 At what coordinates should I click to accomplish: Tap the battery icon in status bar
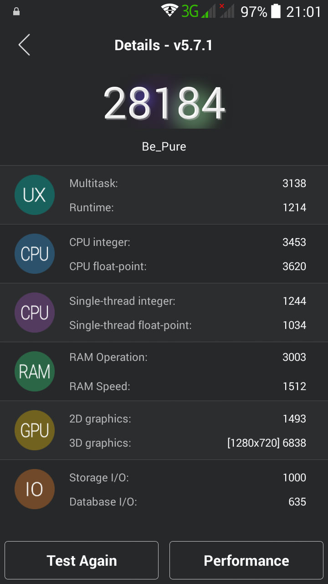(276, 11)
